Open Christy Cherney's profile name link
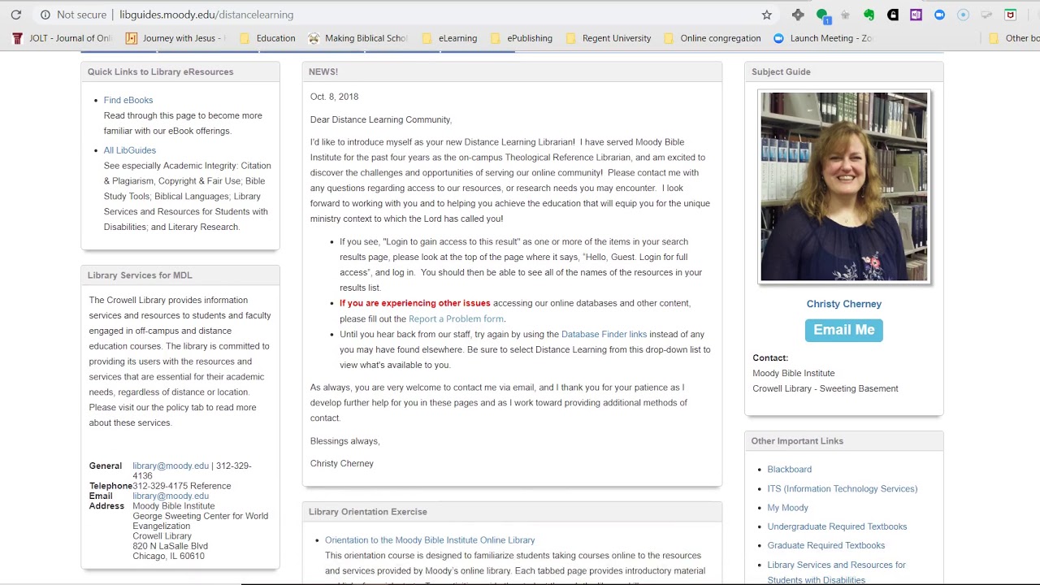1040x585 pixels. coord(844,304)
